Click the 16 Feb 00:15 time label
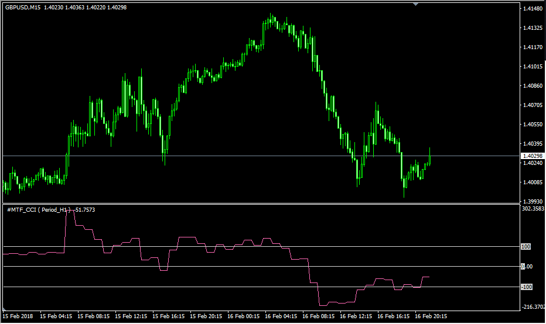Screen dimensions: 546x324 (x=243, y=316)
